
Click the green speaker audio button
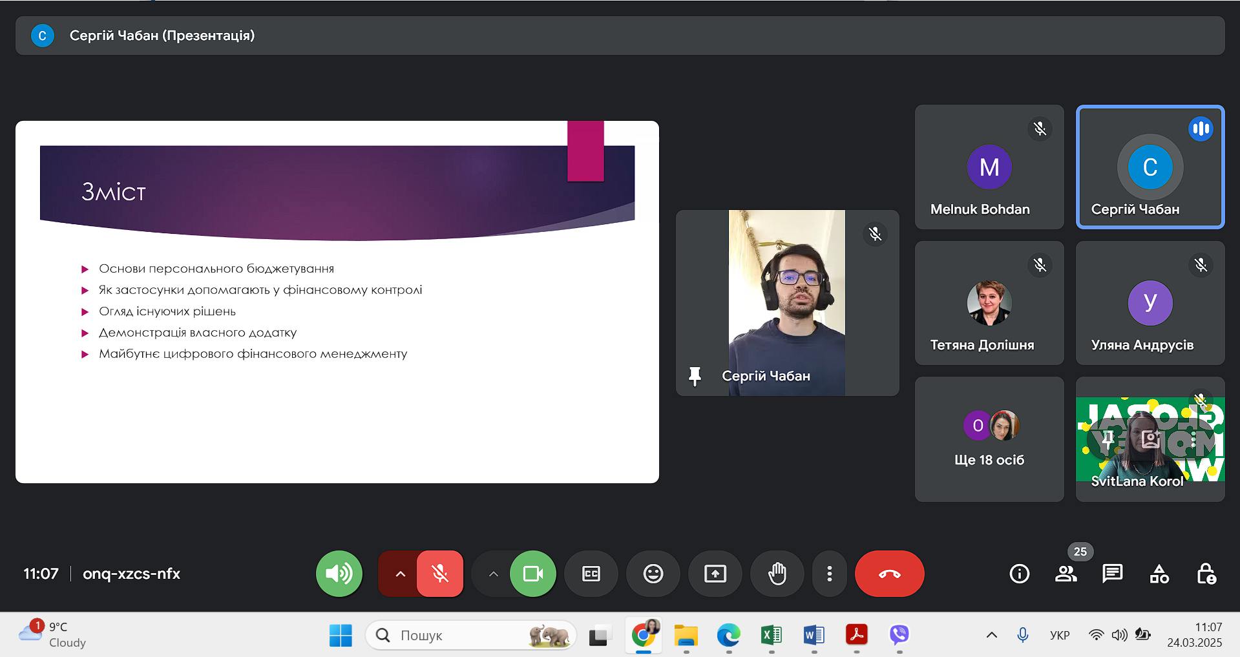(x=339, y=574)
